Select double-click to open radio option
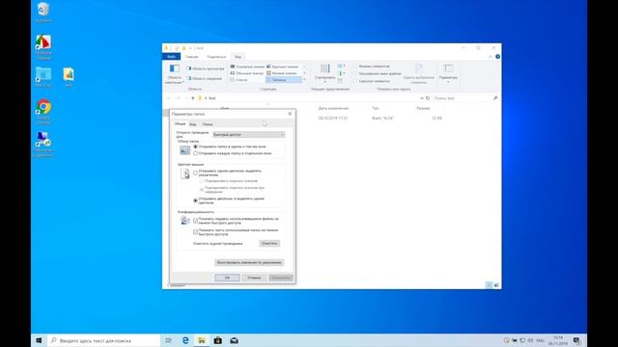Viewport: 618px width, 347px height. 195,200
